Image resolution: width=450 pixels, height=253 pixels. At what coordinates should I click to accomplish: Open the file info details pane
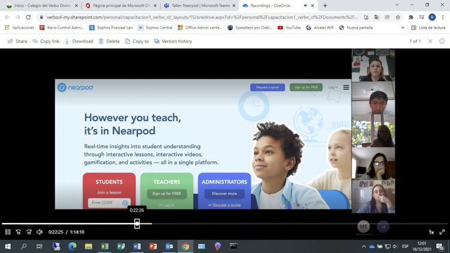pos(442,41)
